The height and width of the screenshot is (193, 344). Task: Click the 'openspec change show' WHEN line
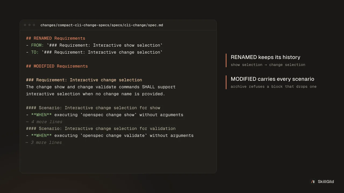coord(105,115)
